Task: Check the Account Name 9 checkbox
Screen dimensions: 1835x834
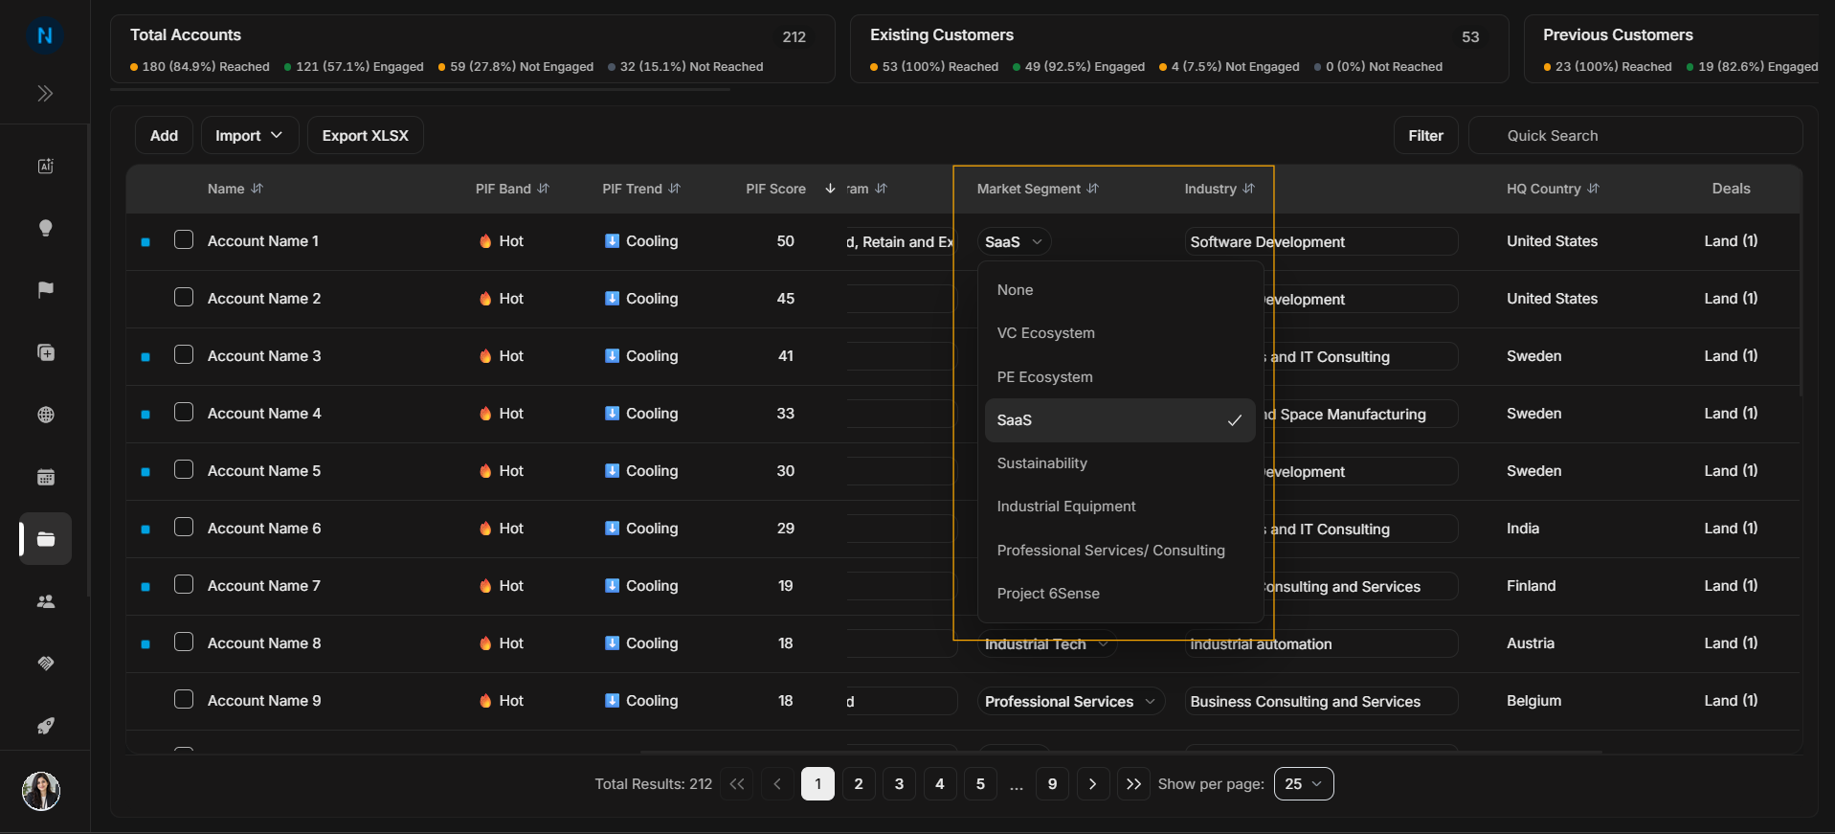Action: click(184, 699)
